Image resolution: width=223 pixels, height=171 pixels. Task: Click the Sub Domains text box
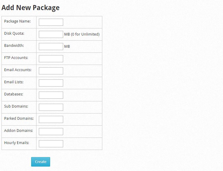(51, 107)
